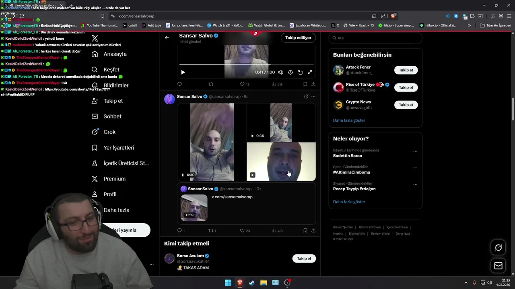
Task: Repost the post with 23 likes
Action: click(x=212, y=230)
